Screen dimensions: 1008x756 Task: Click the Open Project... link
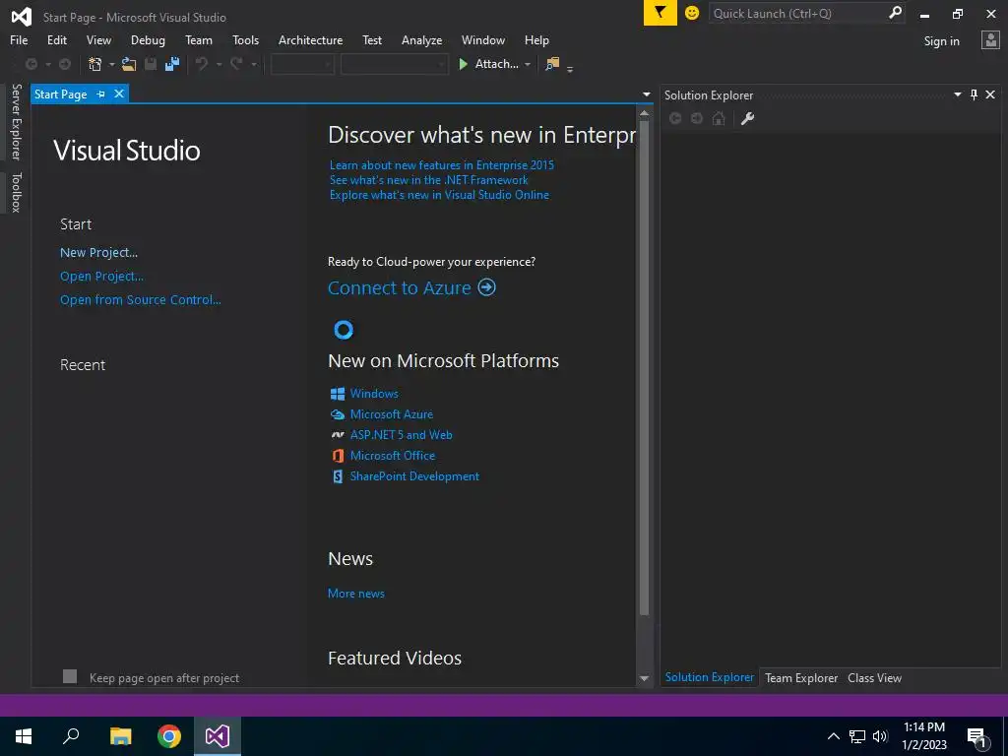101,277
